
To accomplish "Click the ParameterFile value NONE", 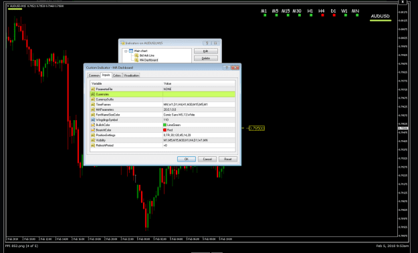I will tap(167, 89).
